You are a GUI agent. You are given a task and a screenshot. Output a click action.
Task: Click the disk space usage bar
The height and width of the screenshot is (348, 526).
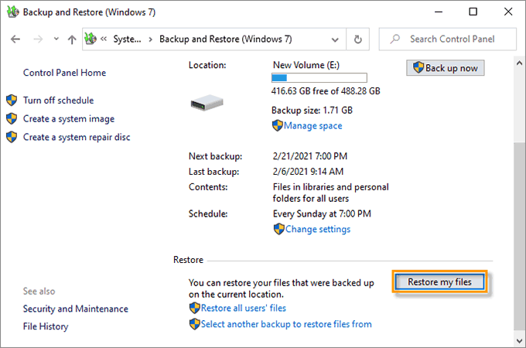point(319,78)
